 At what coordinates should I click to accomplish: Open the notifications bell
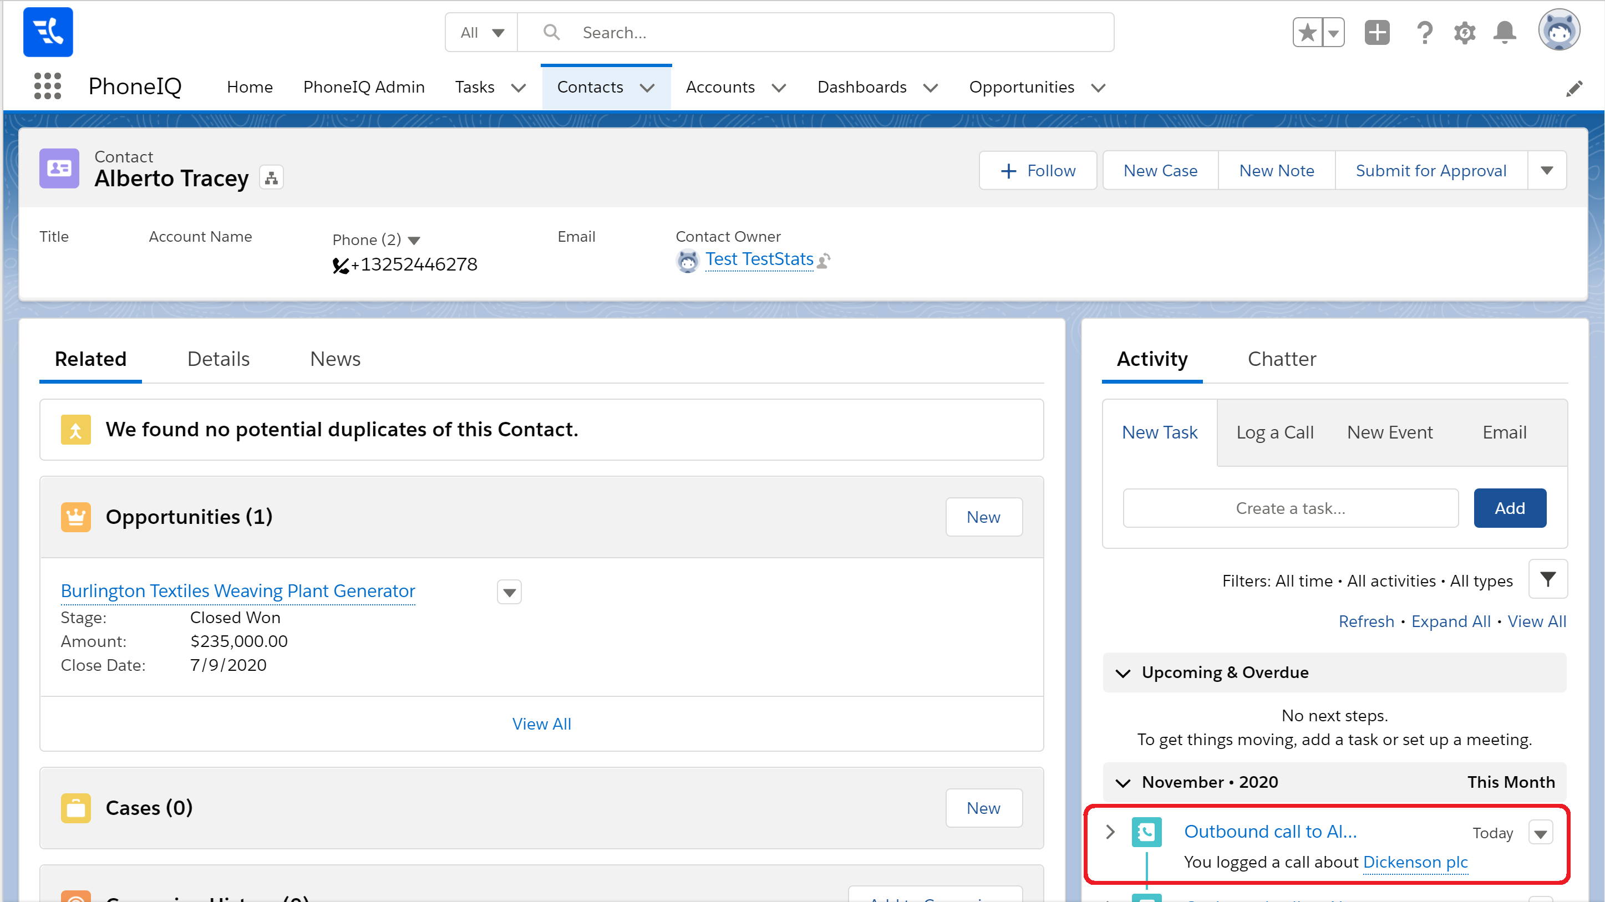(1505, 32)
